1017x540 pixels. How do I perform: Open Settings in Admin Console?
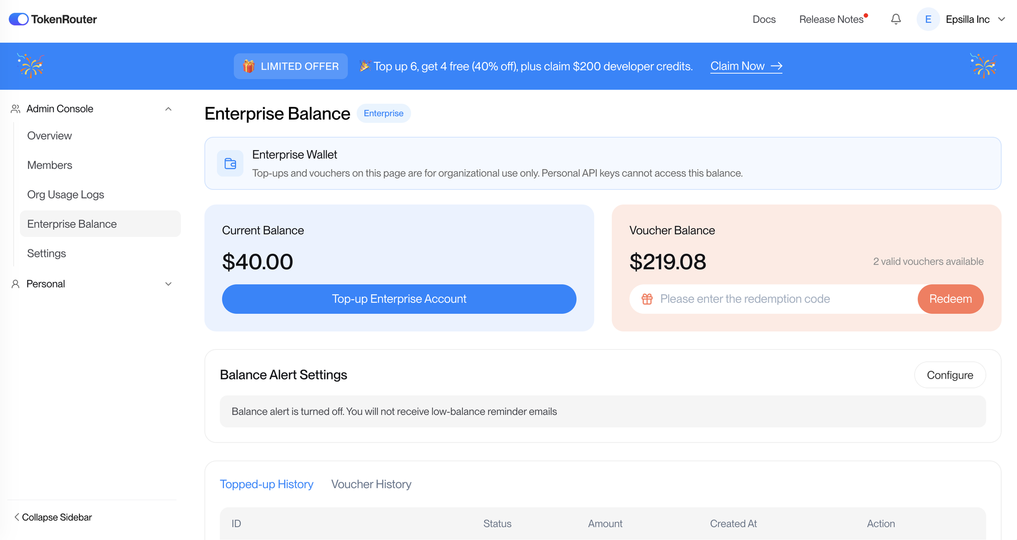pyautogui.click(x=46, y=253)
